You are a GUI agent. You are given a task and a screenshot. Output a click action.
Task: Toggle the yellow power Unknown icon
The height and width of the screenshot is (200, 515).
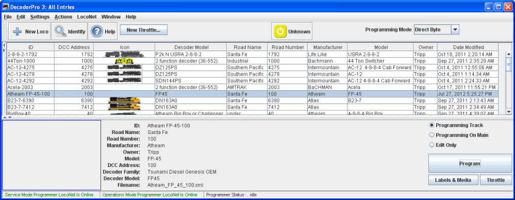(280, 31)
